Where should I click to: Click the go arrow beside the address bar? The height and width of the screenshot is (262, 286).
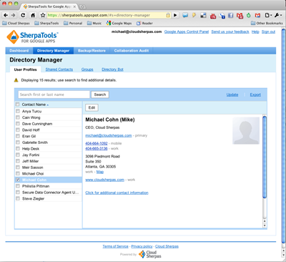coord(175,15)
